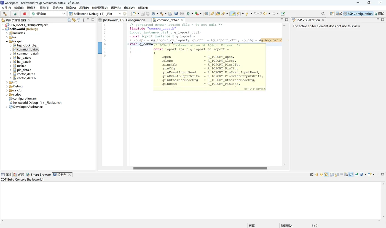
Task: Select configuration.xml in the project tree
Action: pos(25,99)
